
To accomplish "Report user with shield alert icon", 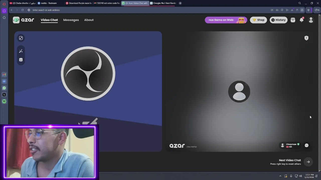I will (x=306, y=38).
